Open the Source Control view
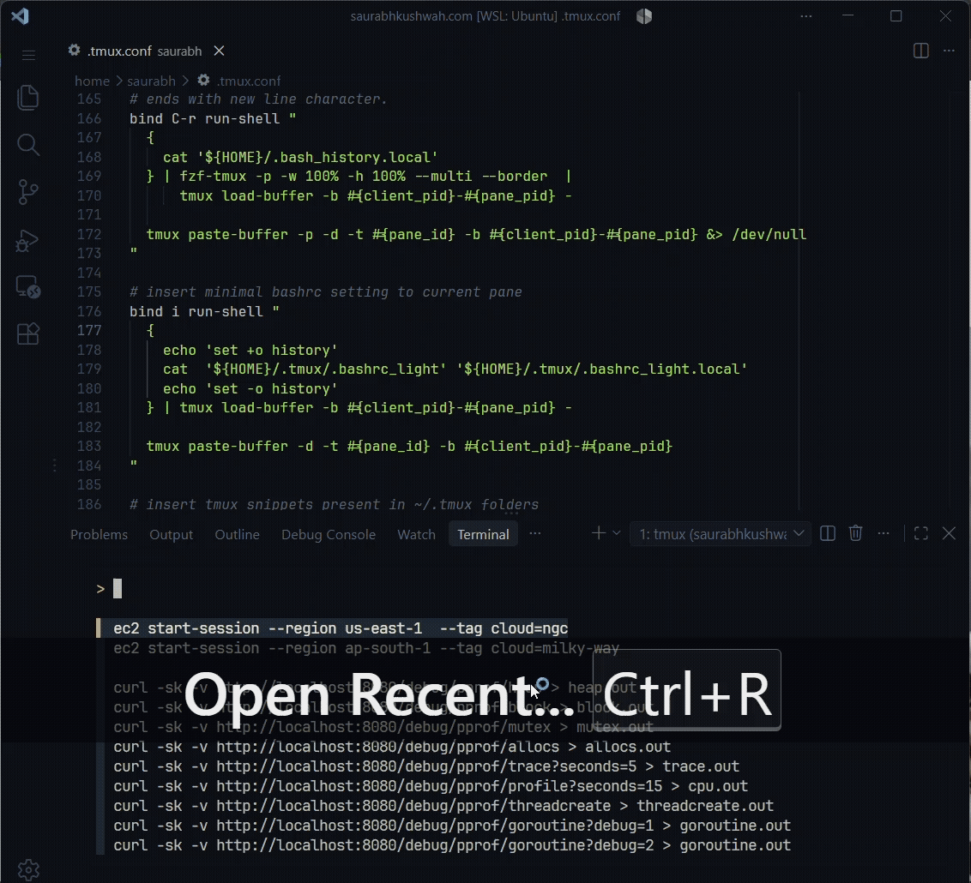This screenshot has height=883, width=971. click(27, 192)
